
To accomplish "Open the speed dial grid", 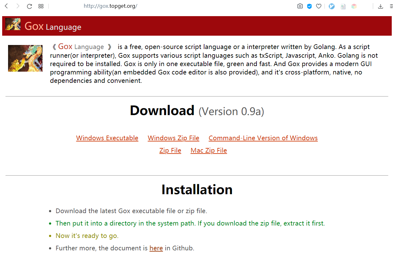I will pos(41,6).
